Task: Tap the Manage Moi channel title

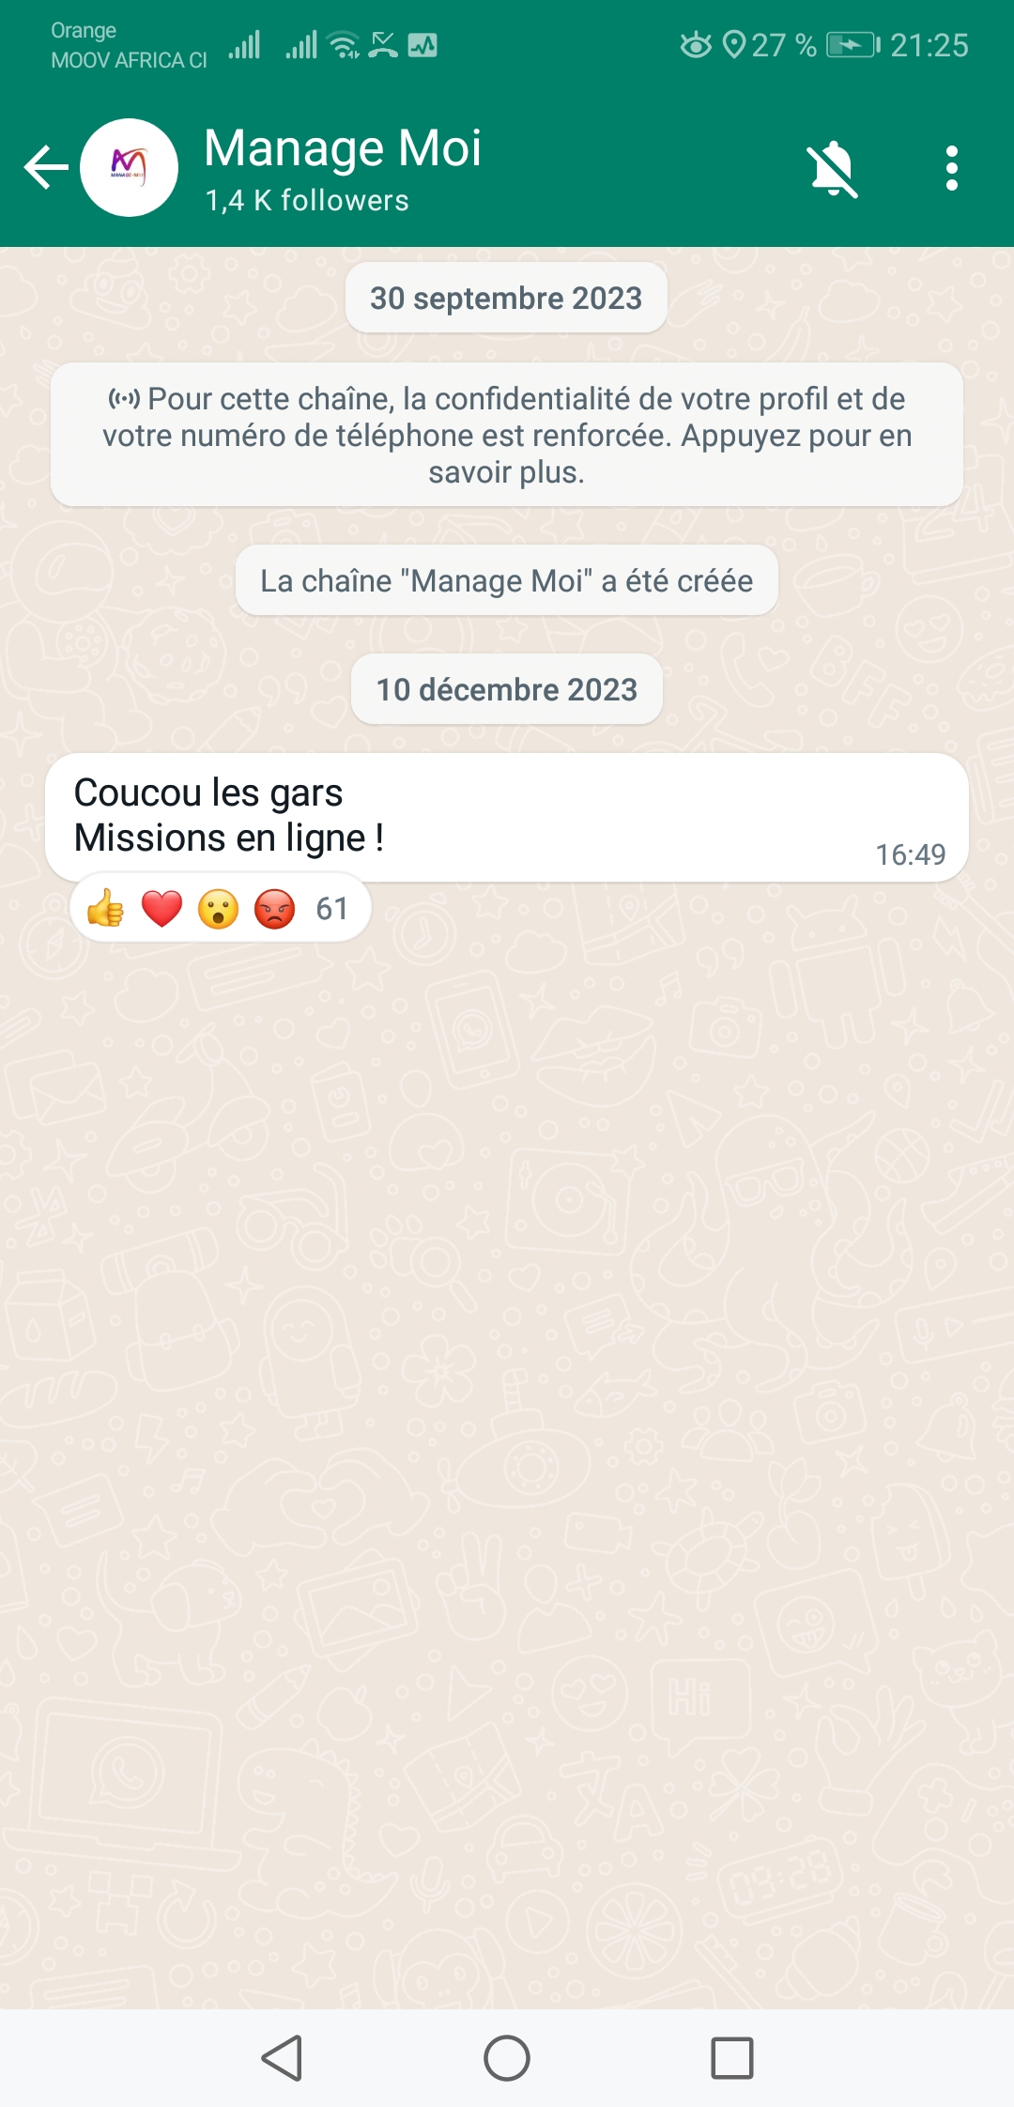Action: click(x=343, y=148)
